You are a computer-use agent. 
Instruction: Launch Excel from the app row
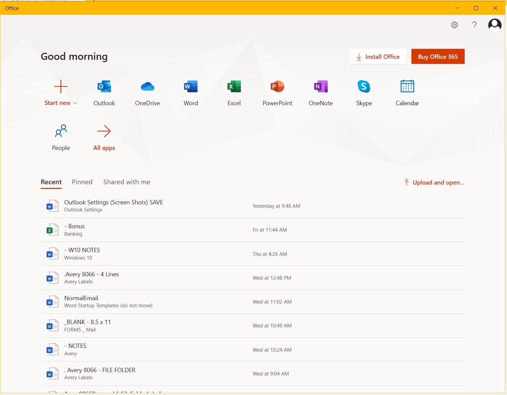point(234,86)
